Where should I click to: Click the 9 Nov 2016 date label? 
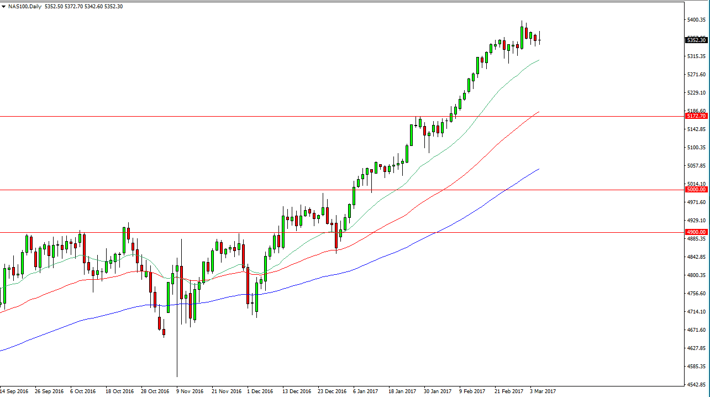click(x=188, y=391)
